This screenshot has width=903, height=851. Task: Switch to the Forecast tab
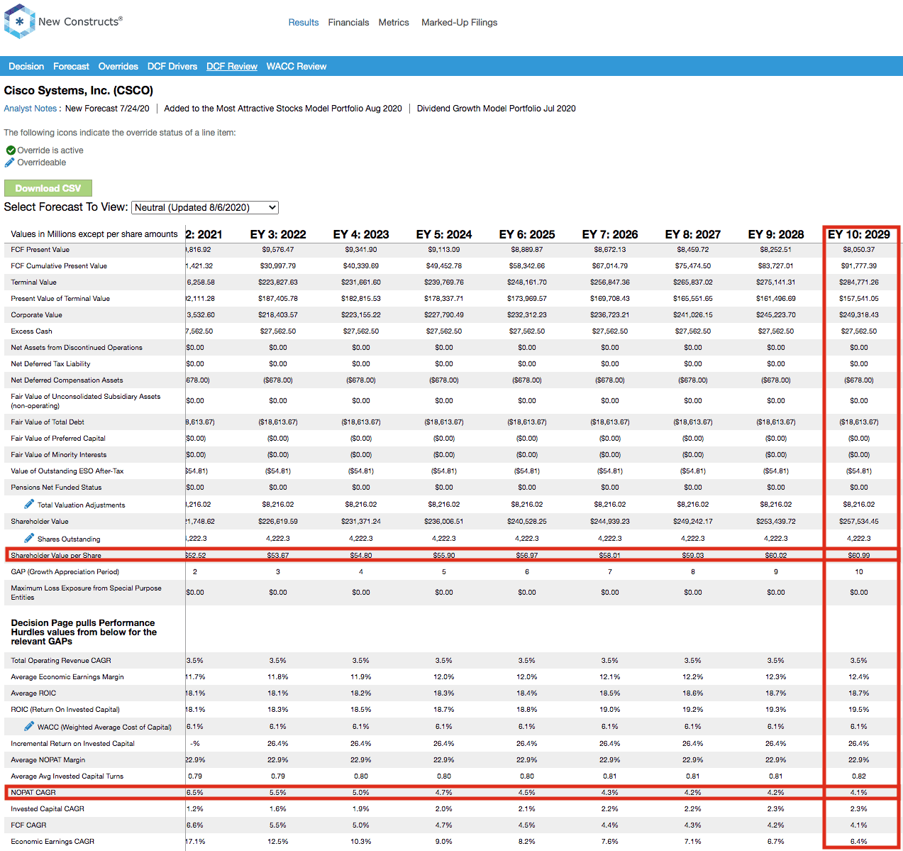coord(71,66)
